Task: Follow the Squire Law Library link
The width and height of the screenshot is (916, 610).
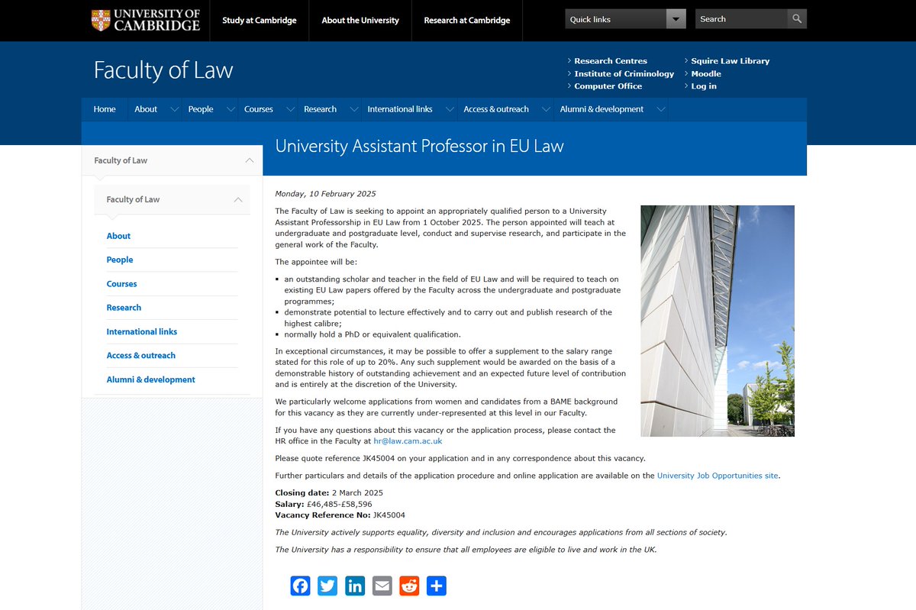Action: click(731, 61)
